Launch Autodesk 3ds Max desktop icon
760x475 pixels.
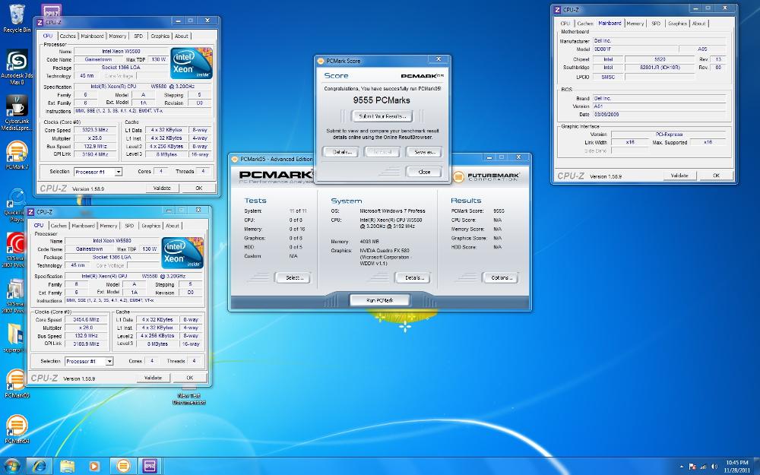(x=17, y=66)
